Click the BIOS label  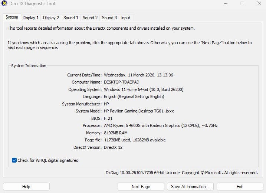(96, 118)
